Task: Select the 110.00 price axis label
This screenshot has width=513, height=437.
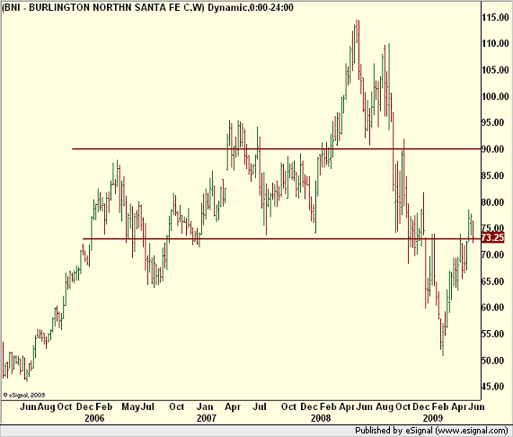Action: tap(496, 43)
